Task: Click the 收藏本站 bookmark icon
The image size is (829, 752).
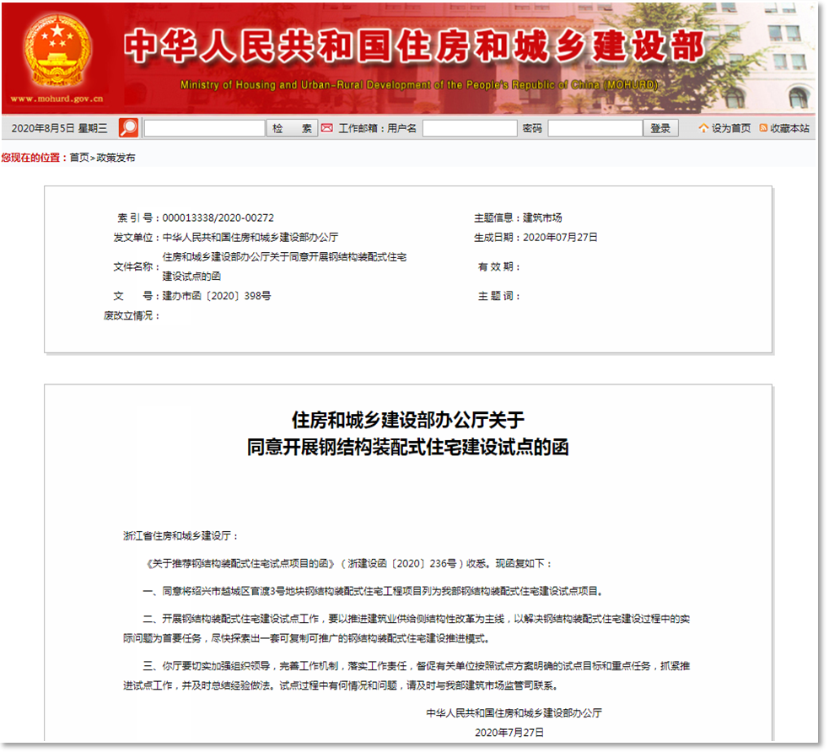Action: (761, 127)
